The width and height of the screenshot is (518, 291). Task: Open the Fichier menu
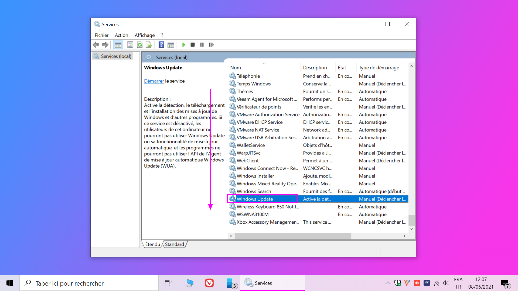pos(101,35)
